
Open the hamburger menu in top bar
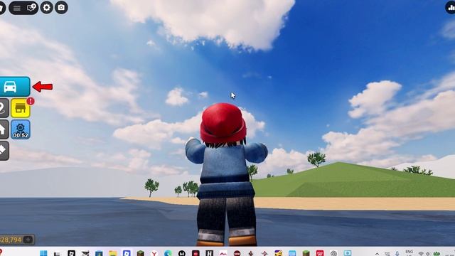tap(17, 8)
